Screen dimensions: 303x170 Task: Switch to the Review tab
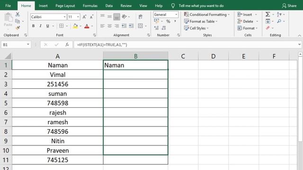click(126, 6)
